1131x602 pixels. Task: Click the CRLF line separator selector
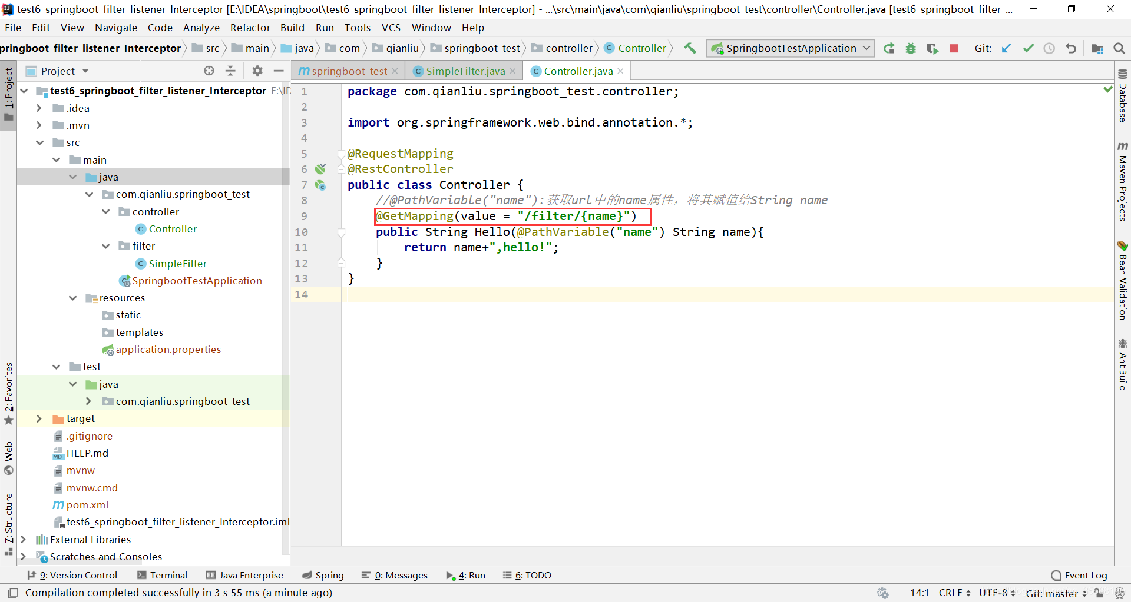pos(954,593)
